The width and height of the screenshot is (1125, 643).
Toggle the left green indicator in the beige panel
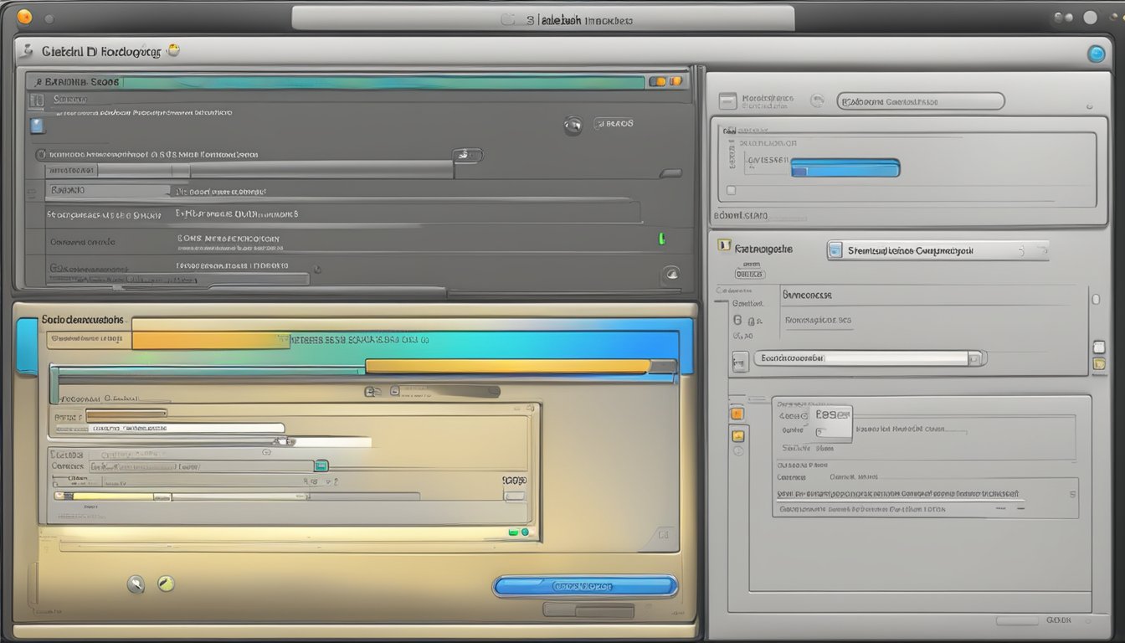click(x=512, y=532)
